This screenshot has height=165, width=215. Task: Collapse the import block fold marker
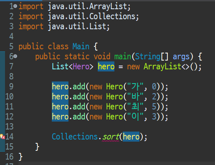point(15,6)
